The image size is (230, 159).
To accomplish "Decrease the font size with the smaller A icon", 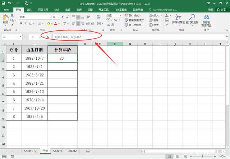I will (67, 17).
